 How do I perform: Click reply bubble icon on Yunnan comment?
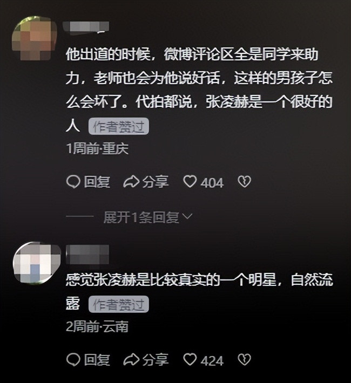point(73,360)
